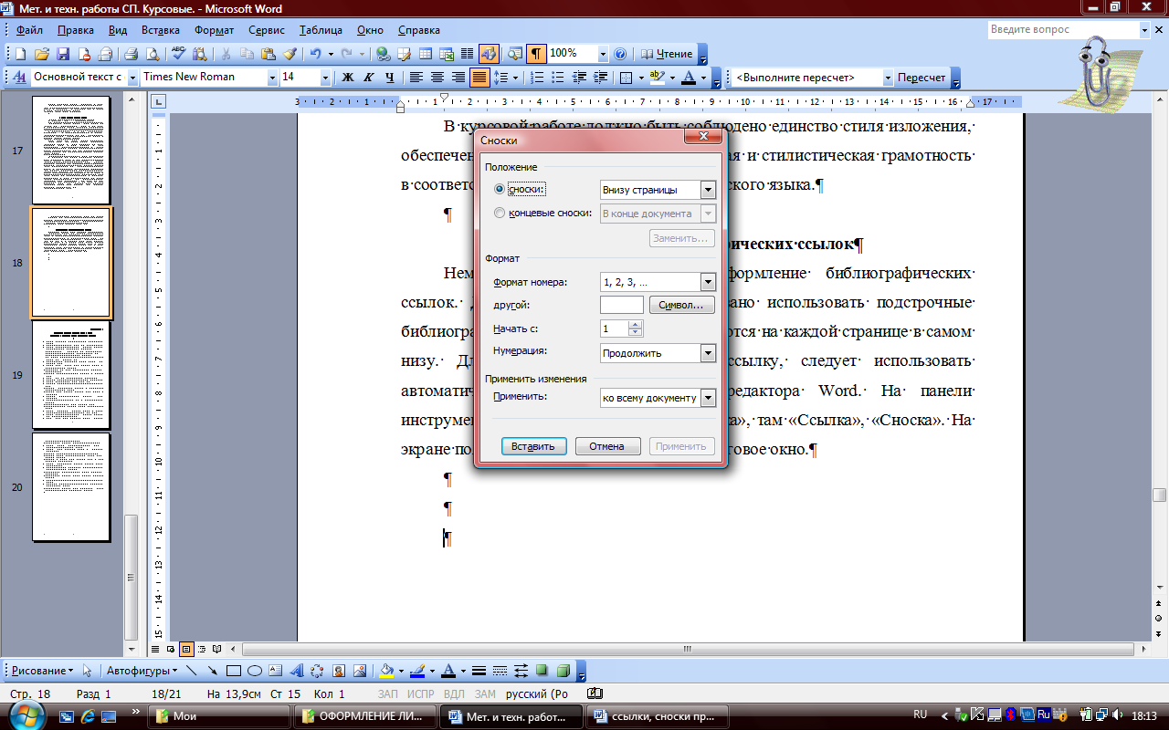Click the Чтение reading mode button
The image size is (1169, 730).
point(668,54)
